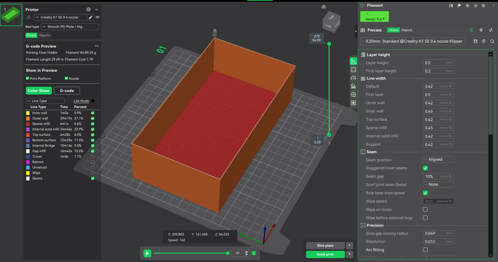498x262 pixels.
Task: Enable the Wipe on loops checkbox
Action: 425,210
